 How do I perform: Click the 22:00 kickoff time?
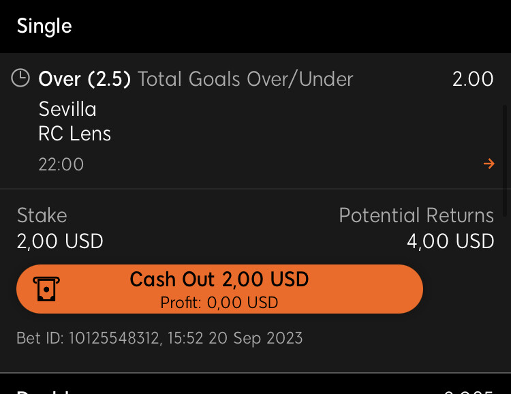(61, 164)
